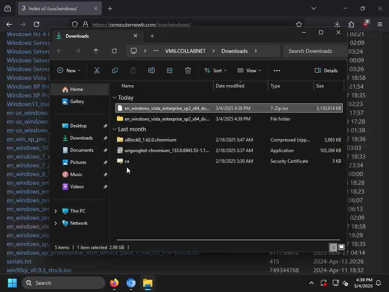Click the Share icon in File Explorer toolbar
Screen dimensions: 389x292
tap(170, 70)
